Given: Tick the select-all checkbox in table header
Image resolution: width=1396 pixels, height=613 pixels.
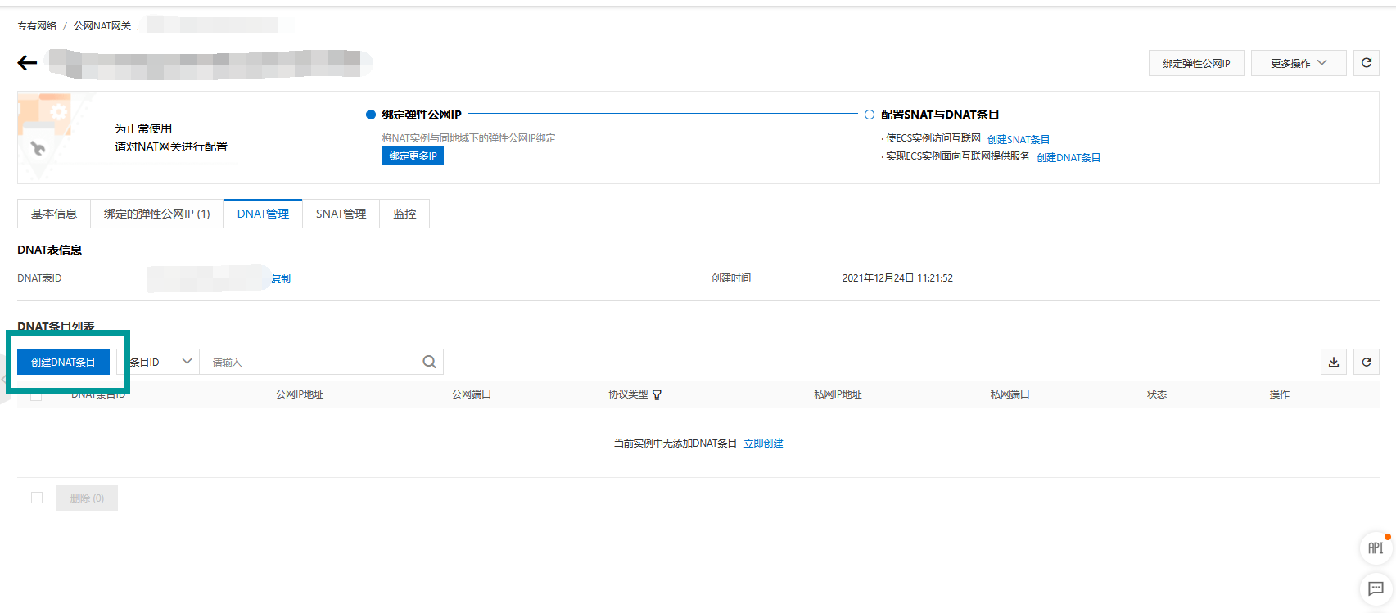Looking at the screenshot, I should 36,395.
